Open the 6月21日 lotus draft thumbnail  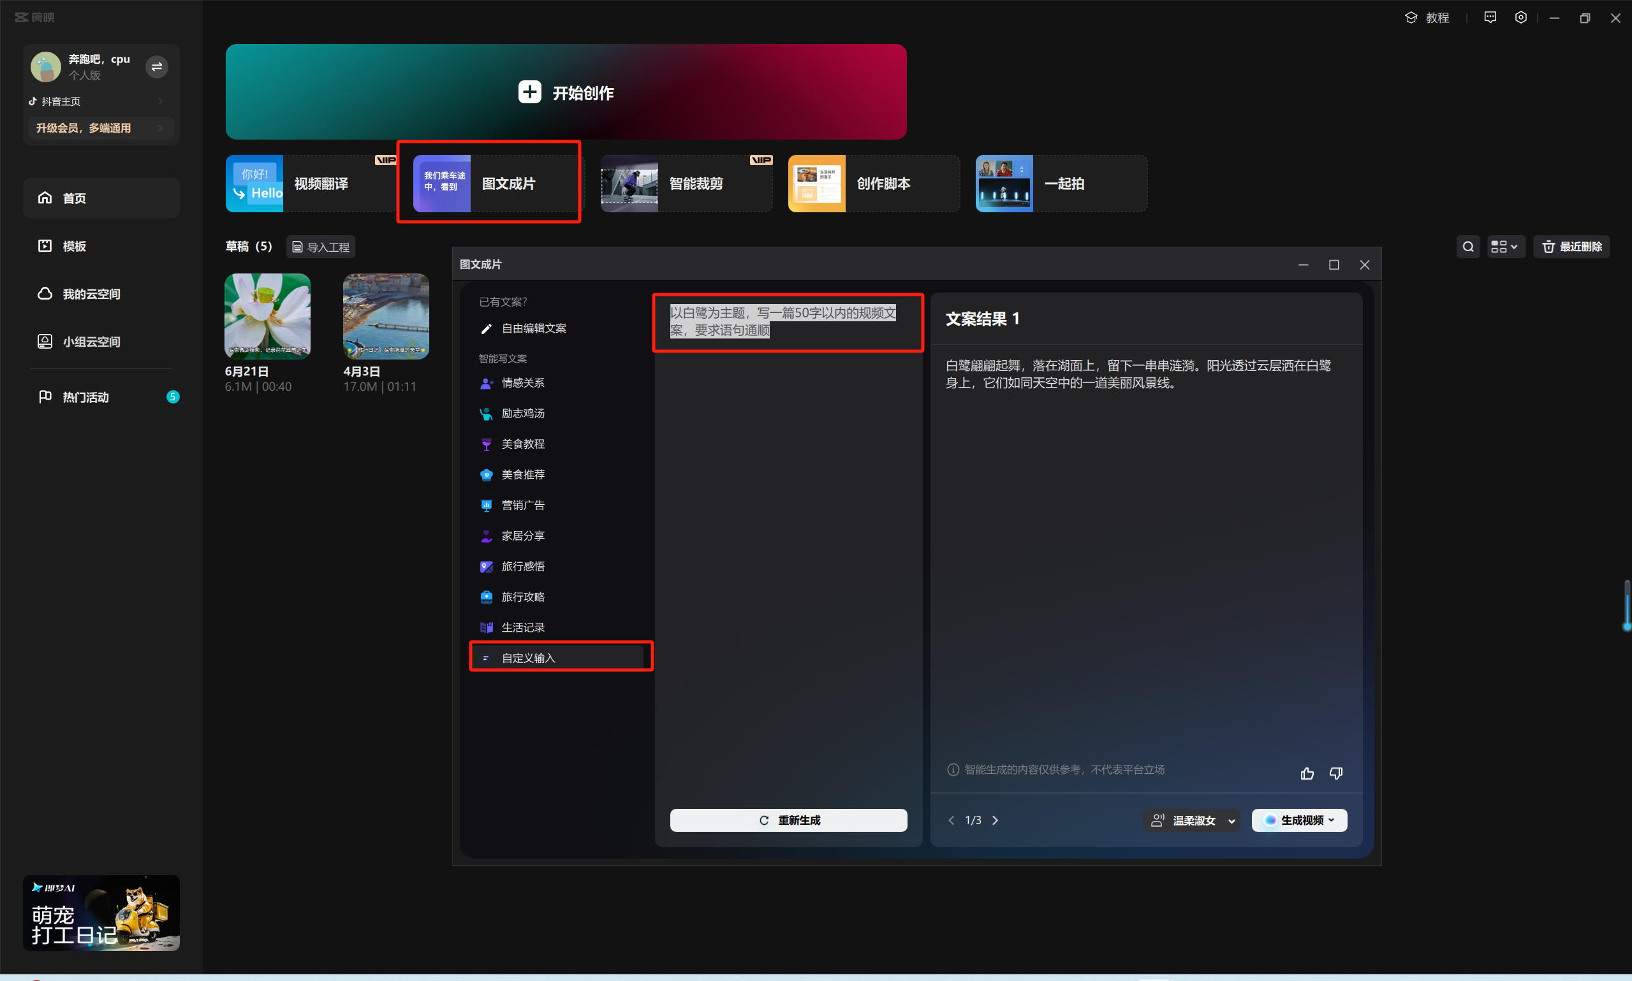point(267,316)
